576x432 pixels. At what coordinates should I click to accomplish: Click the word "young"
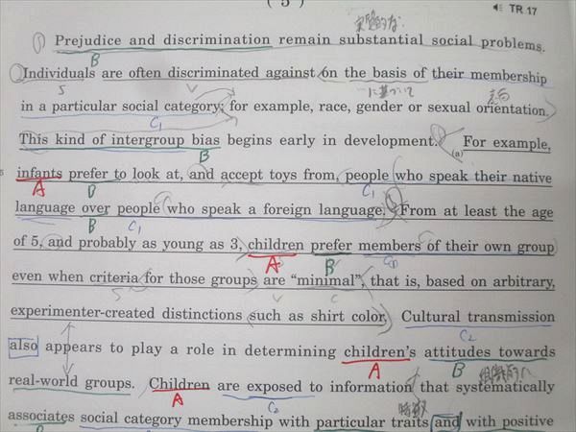pos(182,244)
